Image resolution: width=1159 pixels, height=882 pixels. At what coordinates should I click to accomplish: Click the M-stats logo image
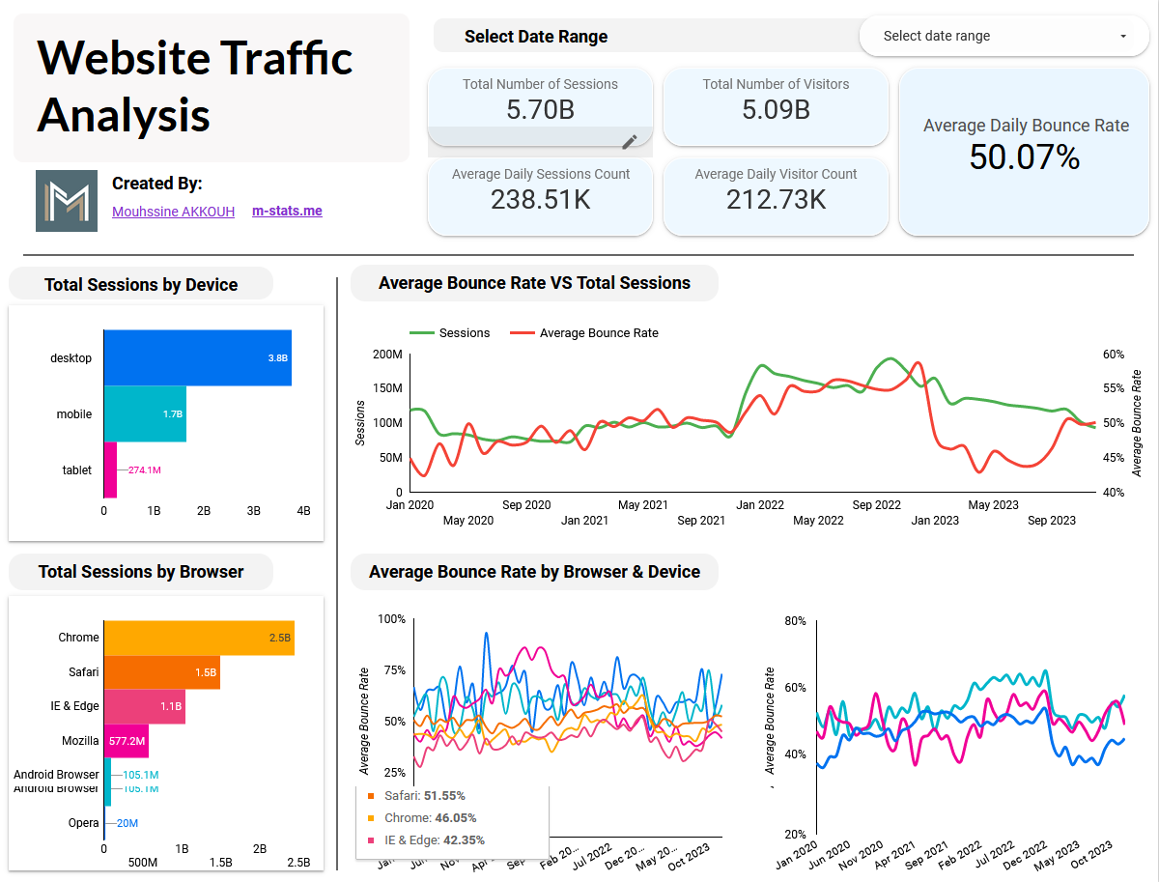[67, 201]
